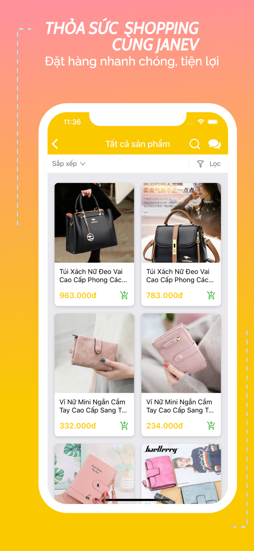This screenshot has height=551, width=254.
Task: Expand the Sắp xếp sort dropdown
Action: (69, 164)
